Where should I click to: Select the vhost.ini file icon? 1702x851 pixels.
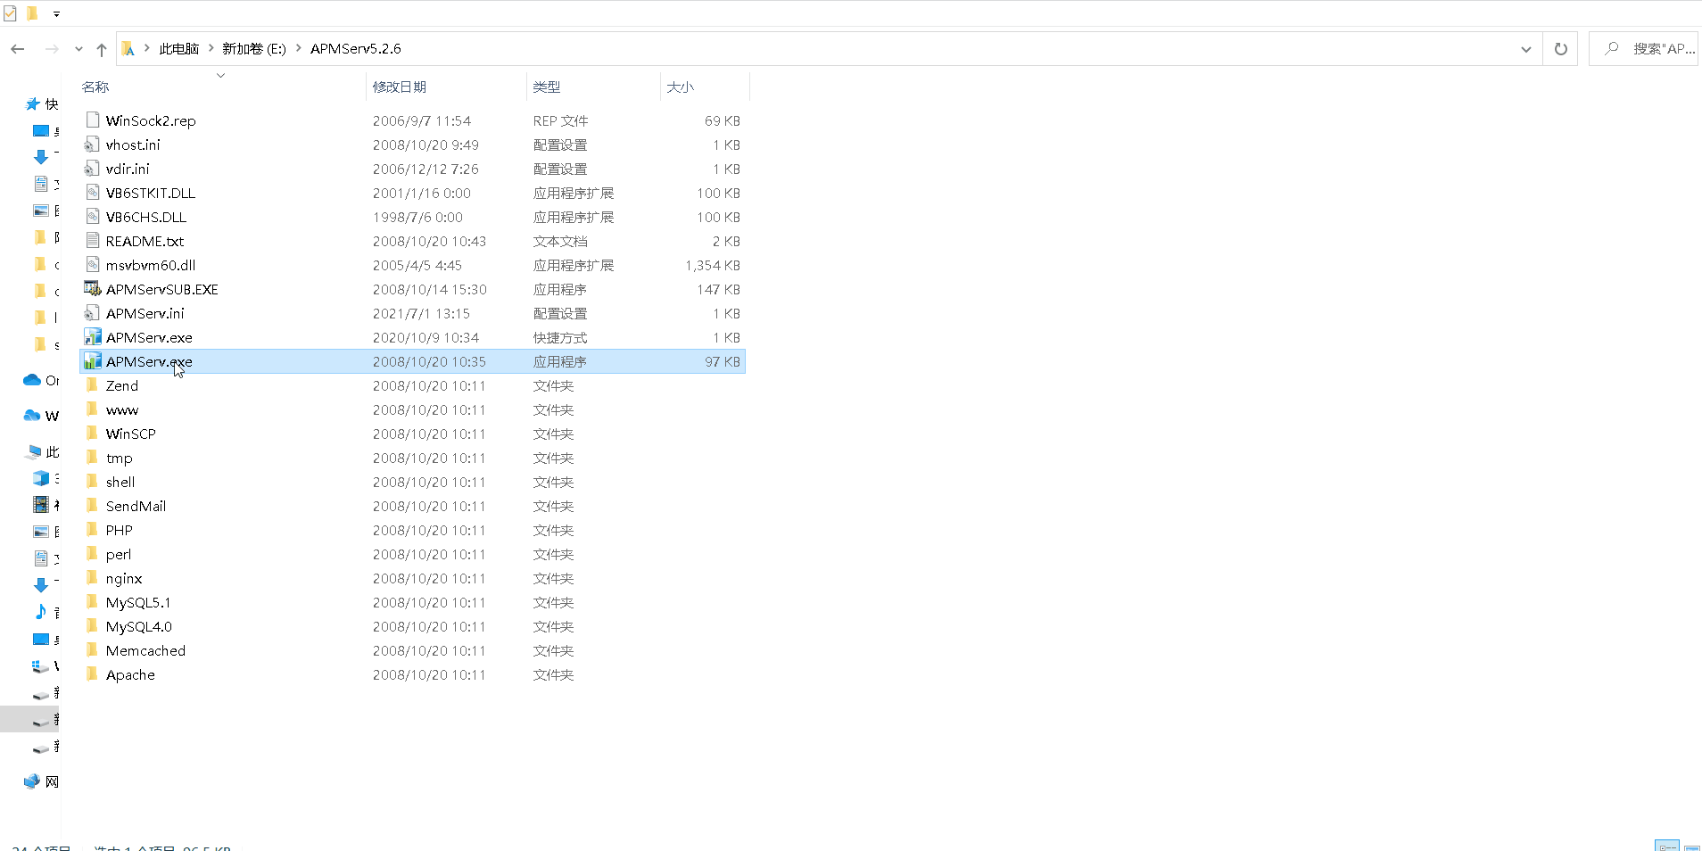(92, 144)
